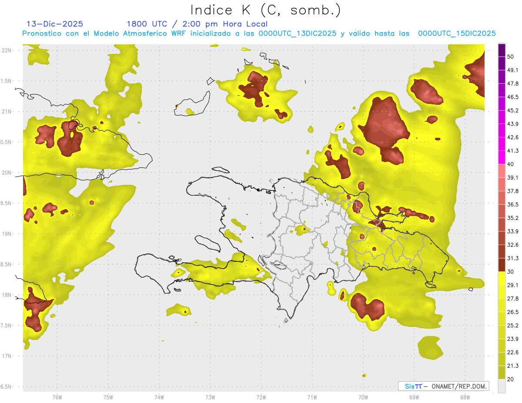The image size is (522, 403).
Task: Click the 76W longitude label
Action: click(57, 397)
